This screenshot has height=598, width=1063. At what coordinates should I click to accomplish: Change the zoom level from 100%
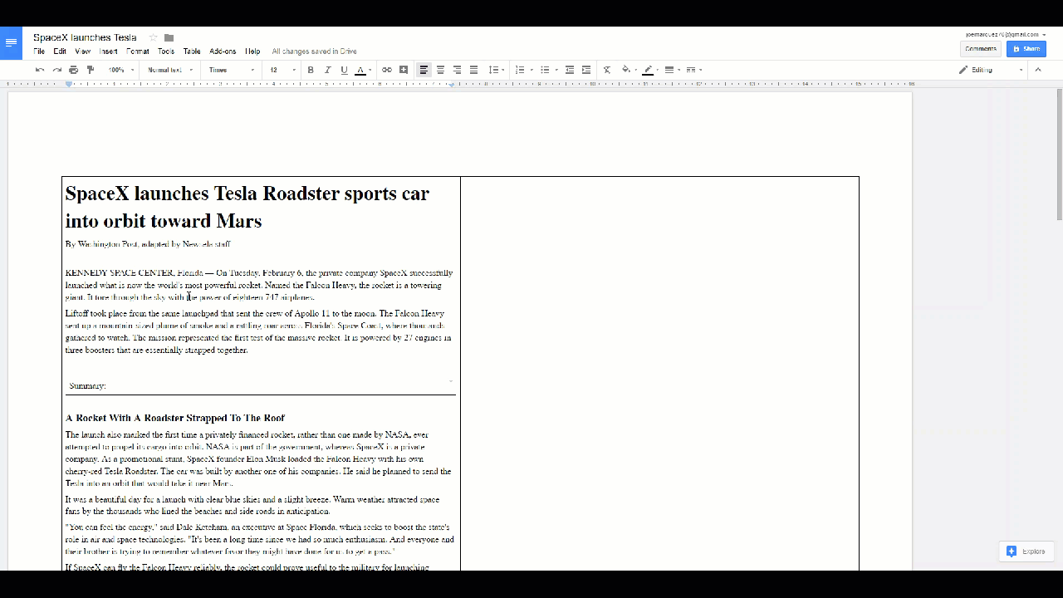click(x=120, y=70)
